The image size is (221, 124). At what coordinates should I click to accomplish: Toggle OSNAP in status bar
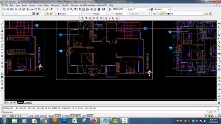(x=58, y=116)
